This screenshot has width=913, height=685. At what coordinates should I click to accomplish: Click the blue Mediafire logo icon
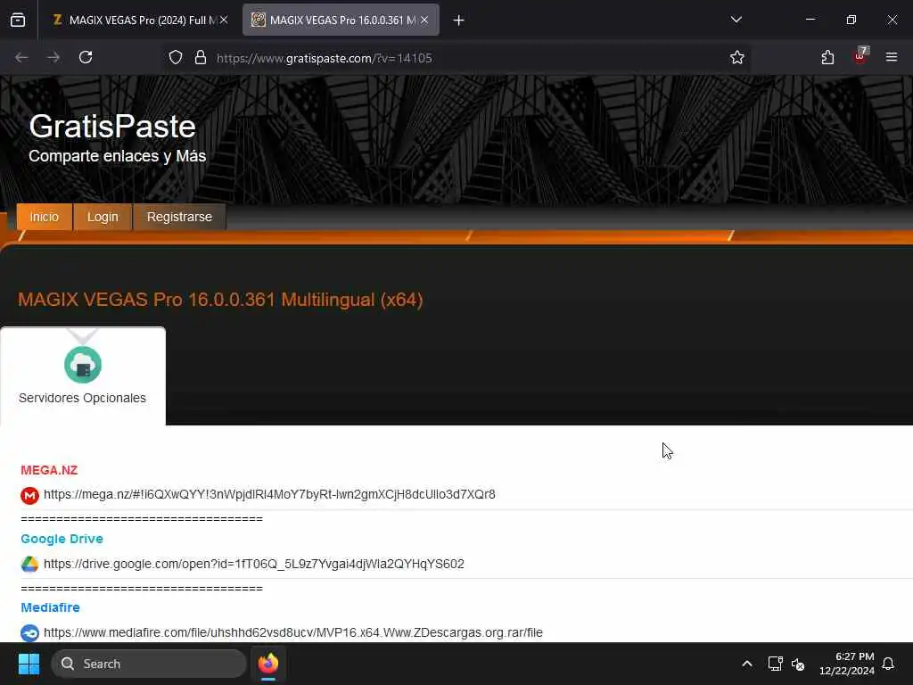click(x=29, y=632)
